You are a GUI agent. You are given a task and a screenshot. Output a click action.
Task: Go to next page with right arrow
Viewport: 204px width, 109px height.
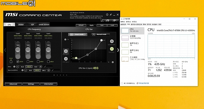[x=118, y=50]
